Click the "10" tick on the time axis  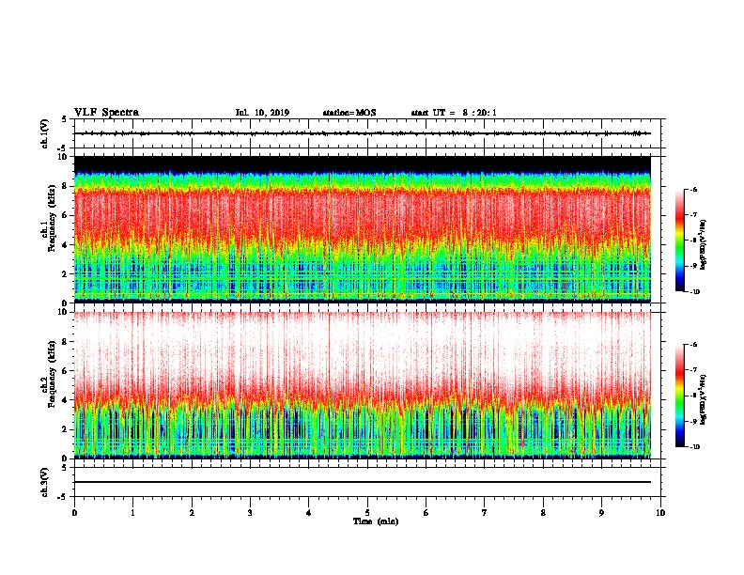(x=660, y=513)
